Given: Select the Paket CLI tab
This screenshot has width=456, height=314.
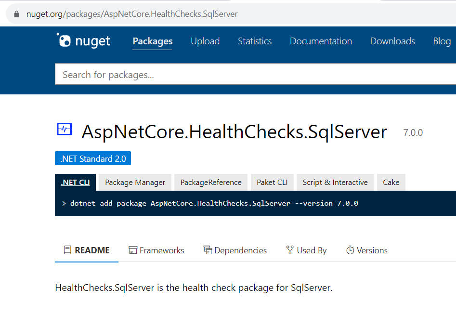Looking at the screenshot, I should (272, 183).
